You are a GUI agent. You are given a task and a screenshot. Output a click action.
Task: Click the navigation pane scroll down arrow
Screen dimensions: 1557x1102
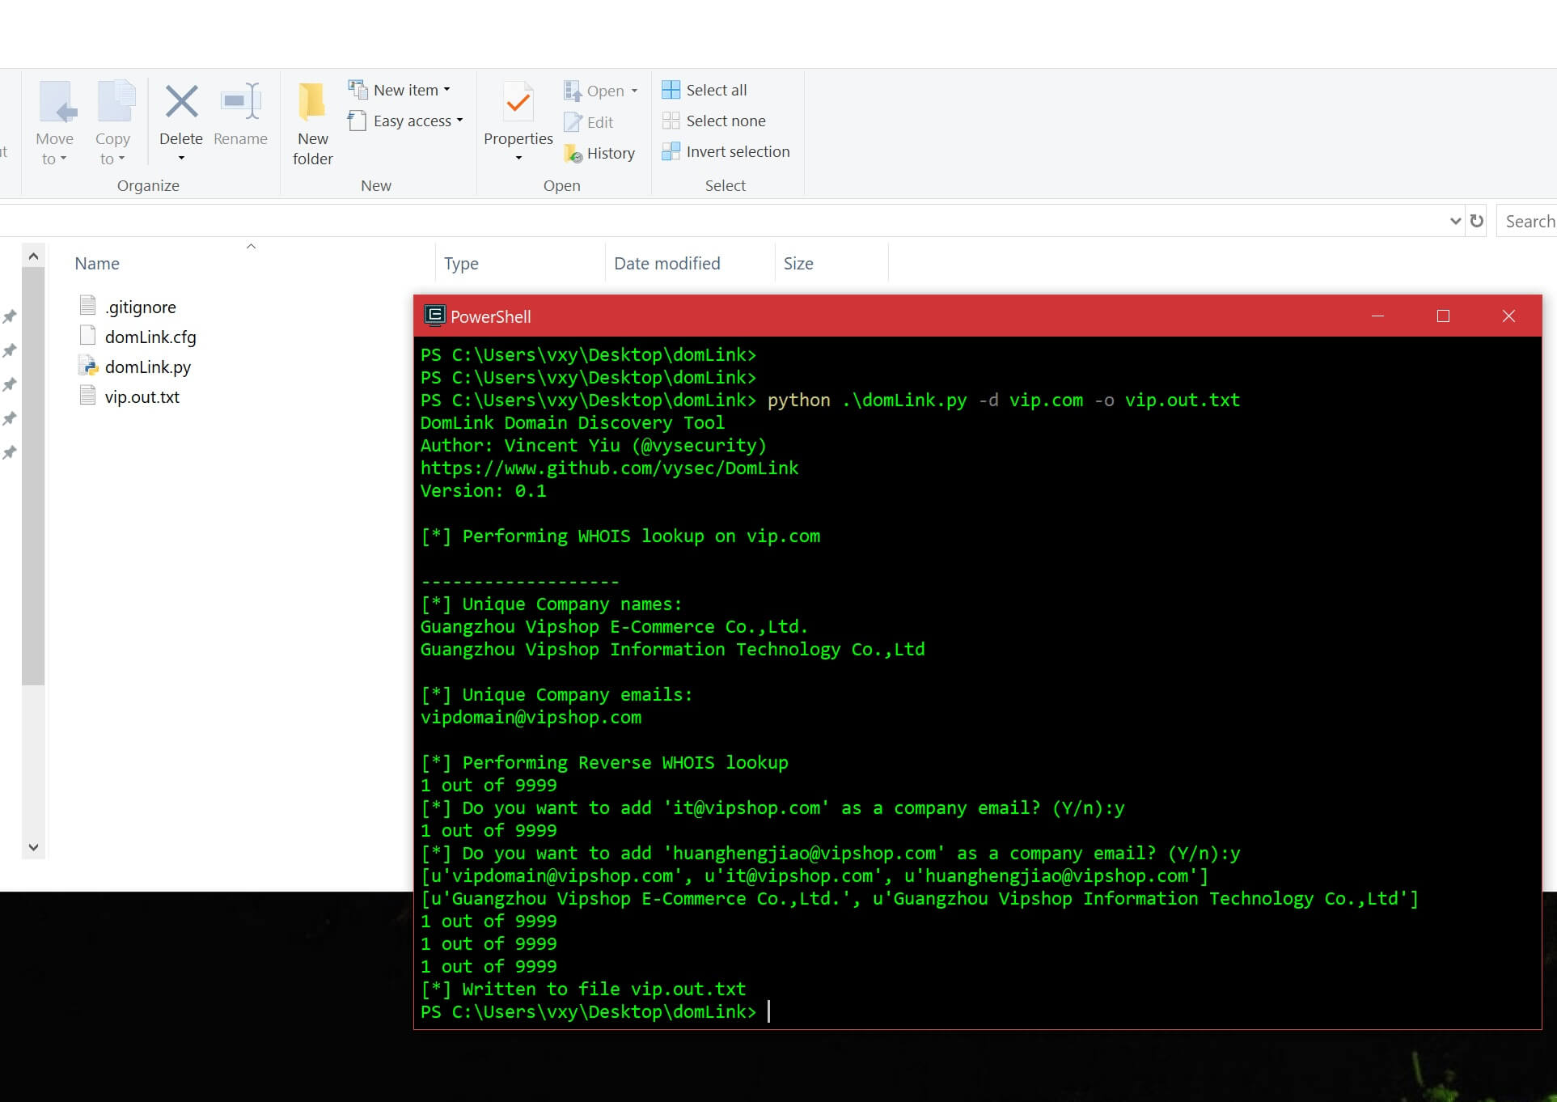(33, 847)
